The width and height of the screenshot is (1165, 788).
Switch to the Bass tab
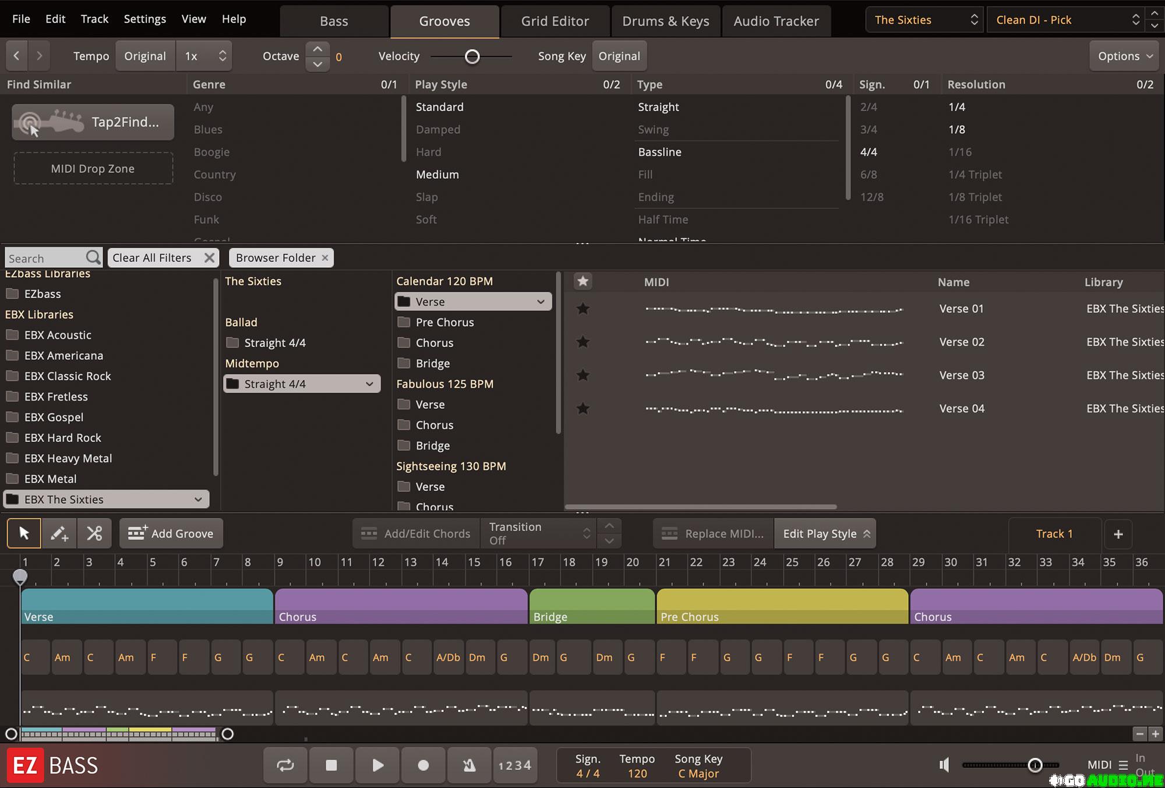click(334, 21)
